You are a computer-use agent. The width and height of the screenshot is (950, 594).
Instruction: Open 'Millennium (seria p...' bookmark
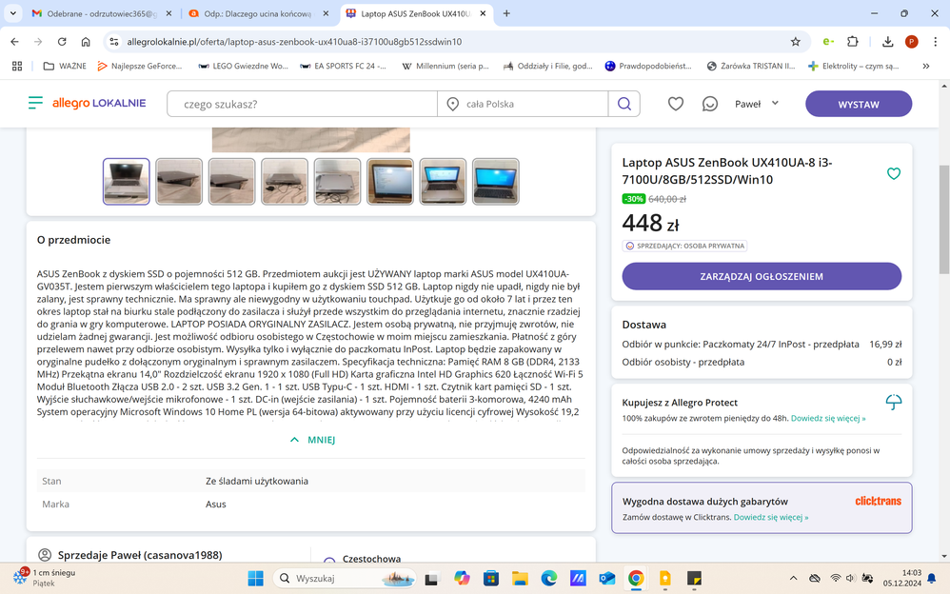(x=445, y=66)
